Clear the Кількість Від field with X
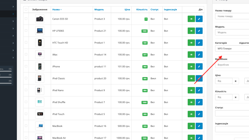 tap(236, 97)
